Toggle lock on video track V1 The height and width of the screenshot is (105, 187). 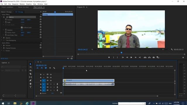[41, 80]
